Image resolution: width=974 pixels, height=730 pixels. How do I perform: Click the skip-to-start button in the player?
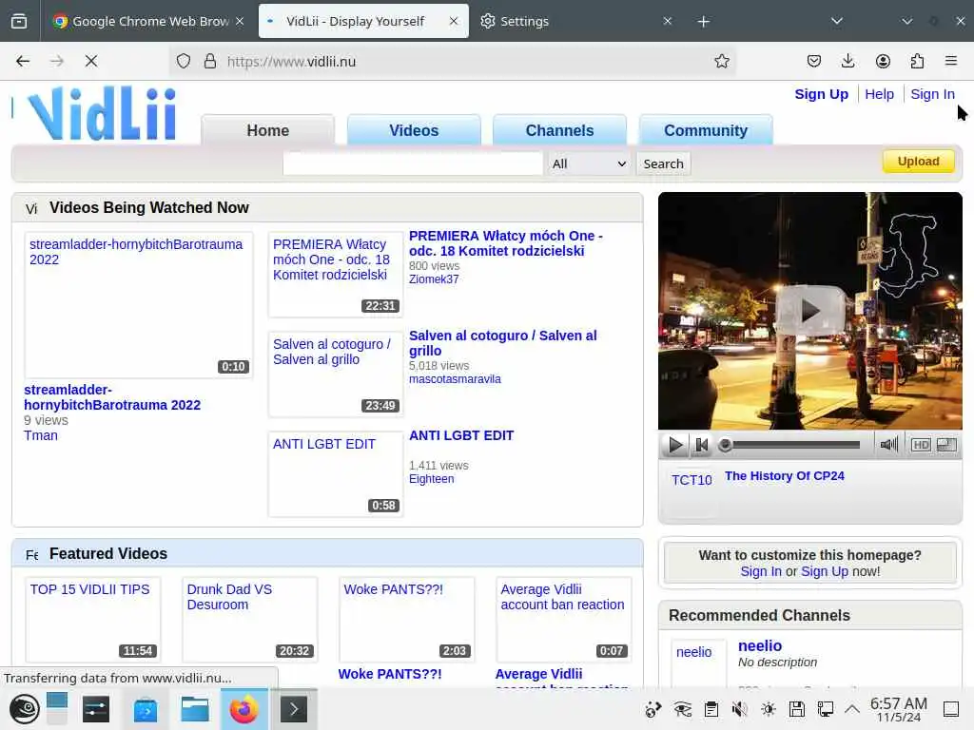702,445
